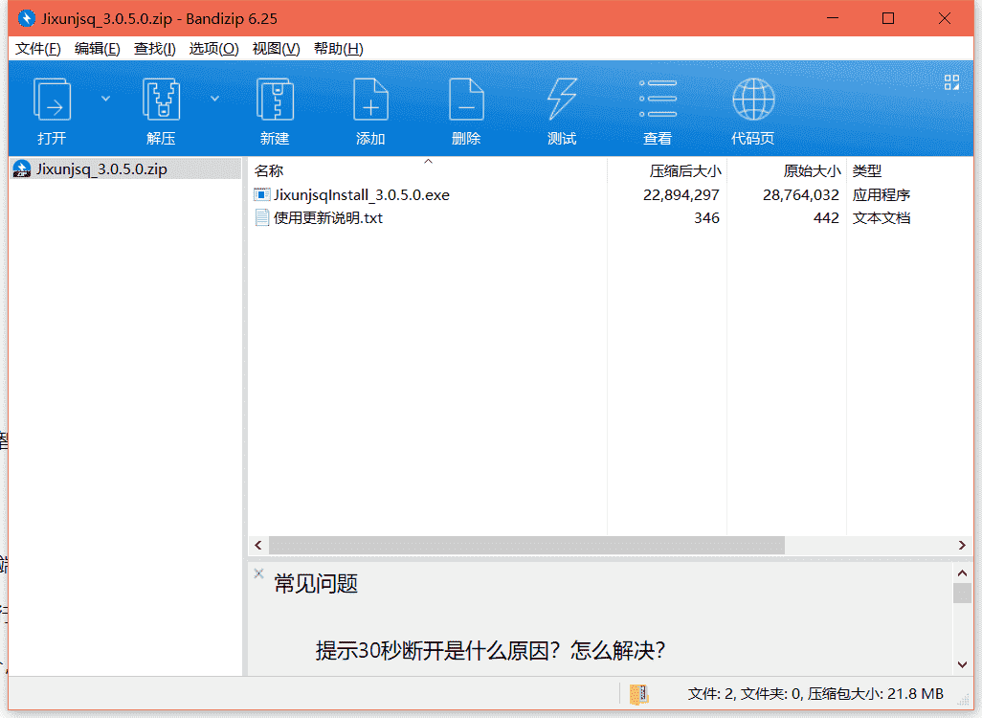This screenshot has width=982, height=718.
Task: Click the Extract (解压) toolbar icon
Action: [161, 99]
